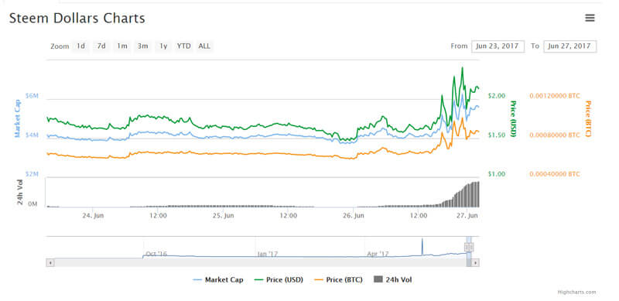Viewport: 619px width, 301px height.
Task: Click the $2.00 Price USD axis label
Action: click(x=496, y=96)
